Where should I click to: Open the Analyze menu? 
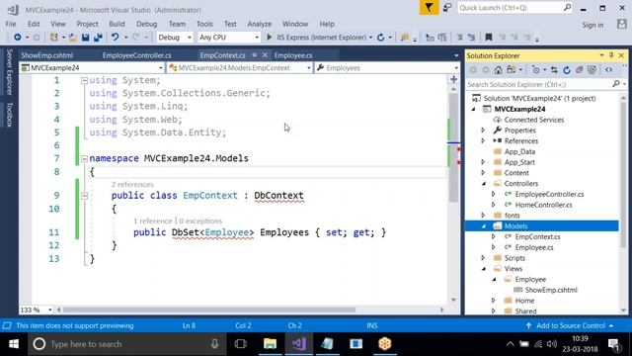click(259, 24)
